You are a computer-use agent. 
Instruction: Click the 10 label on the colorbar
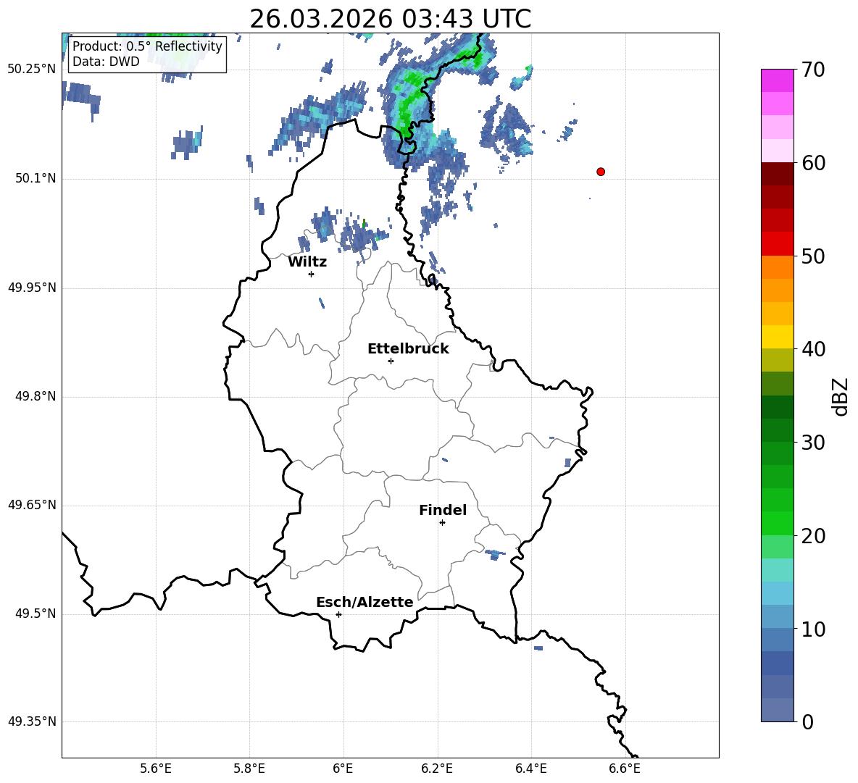(813, 629)
